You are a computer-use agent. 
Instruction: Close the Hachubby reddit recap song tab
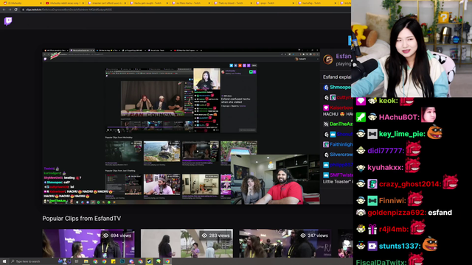(83, 3)
